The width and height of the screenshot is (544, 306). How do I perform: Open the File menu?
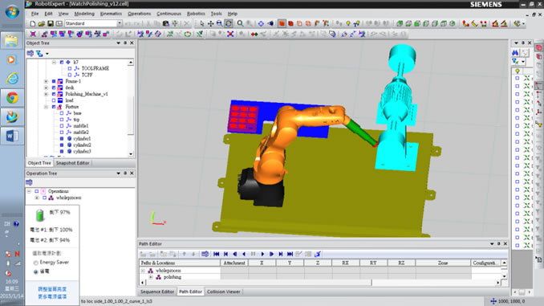[x=35, y=14]
